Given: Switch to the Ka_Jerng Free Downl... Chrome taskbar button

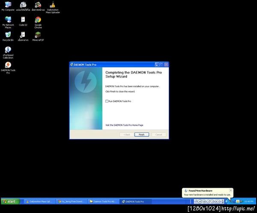Looking at the screenshot, I should (x=72, y=201).
